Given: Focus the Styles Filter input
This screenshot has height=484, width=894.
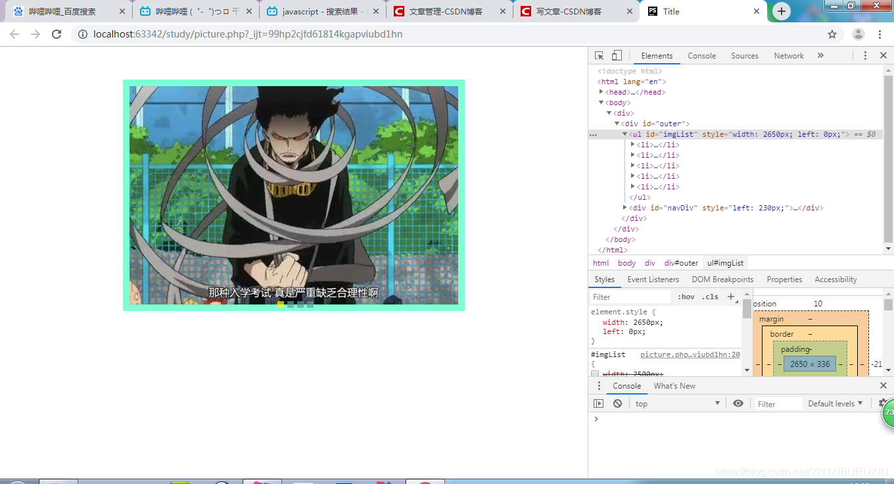Looking at the screenshot, I should point(630,297).
